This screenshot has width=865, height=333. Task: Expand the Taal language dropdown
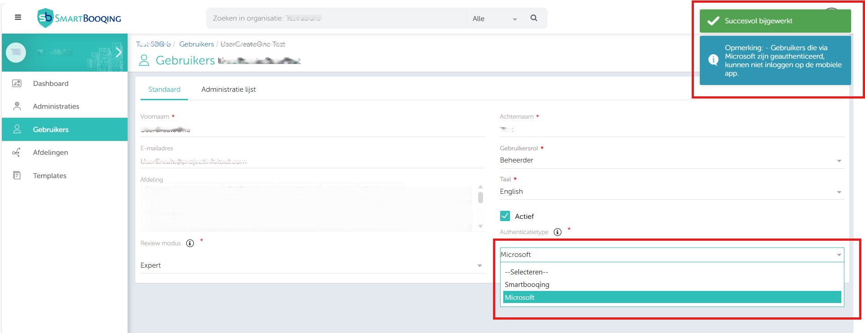(671, 192)
